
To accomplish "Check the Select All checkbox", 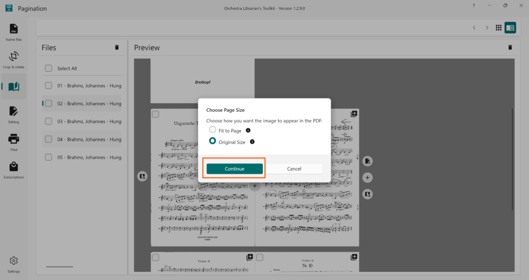I will (49, 69).
